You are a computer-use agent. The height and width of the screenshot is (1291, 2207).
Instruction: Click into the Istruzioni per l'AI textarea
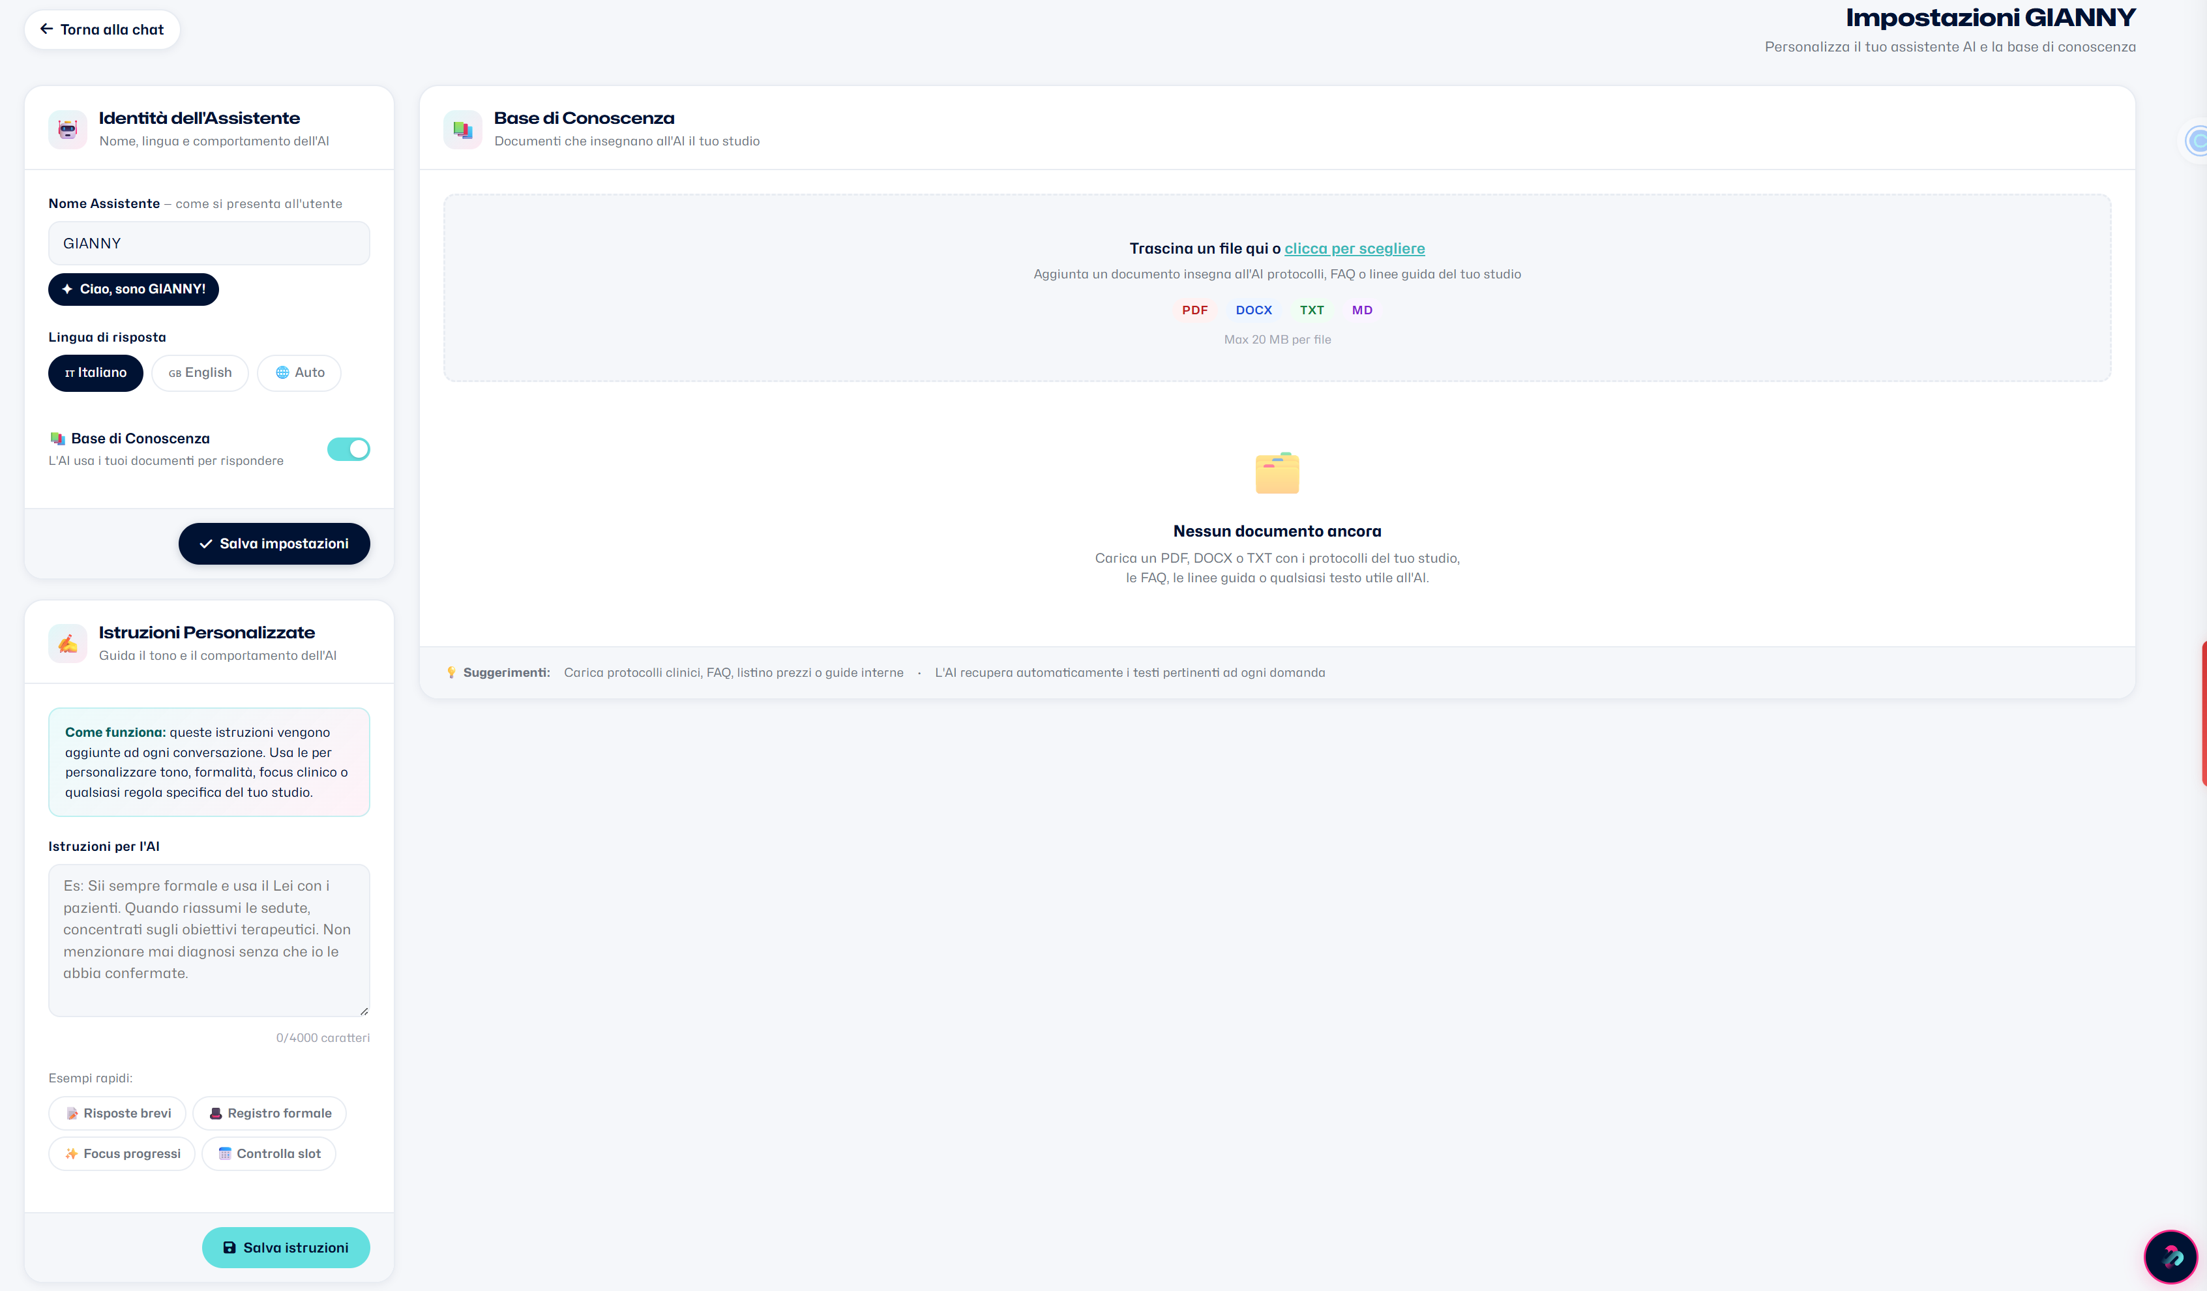pyautogui.click(x=209, y=940)
